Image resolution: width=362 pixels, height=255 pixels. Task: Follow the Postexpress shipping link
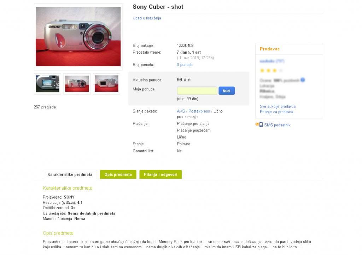[199, 111]
